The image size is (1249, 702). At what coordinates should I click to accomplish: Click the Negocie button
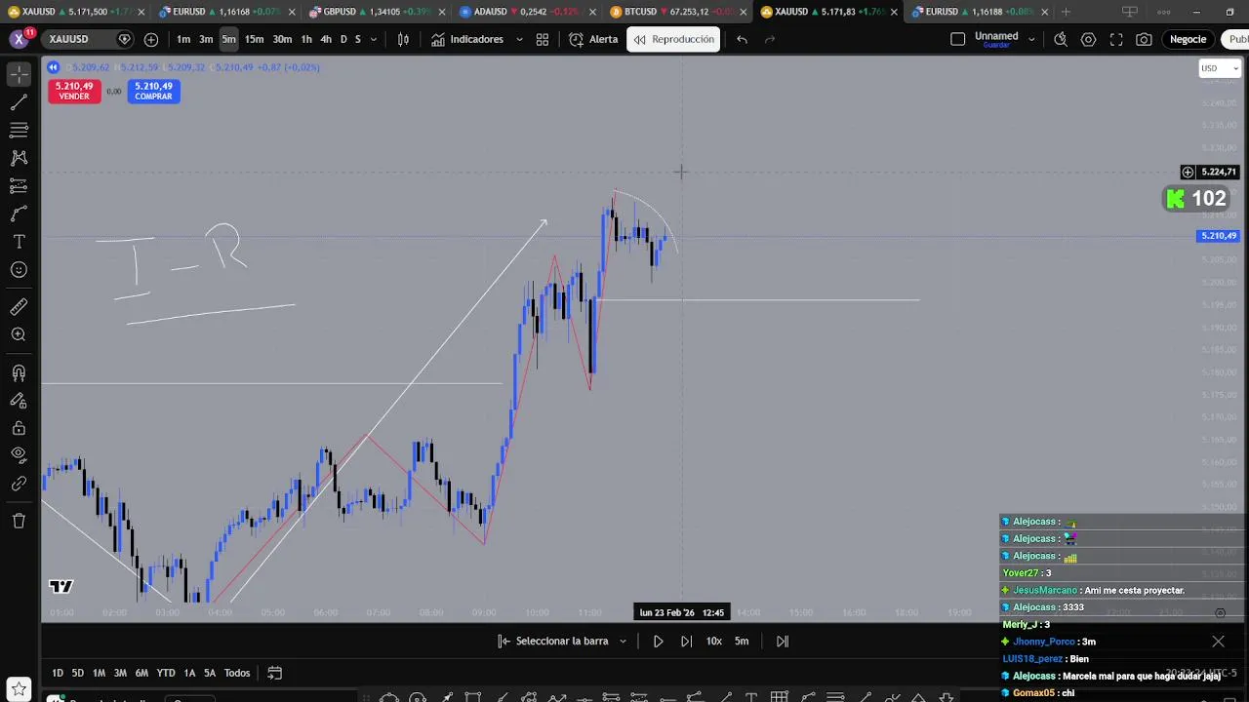[1188, 39]
